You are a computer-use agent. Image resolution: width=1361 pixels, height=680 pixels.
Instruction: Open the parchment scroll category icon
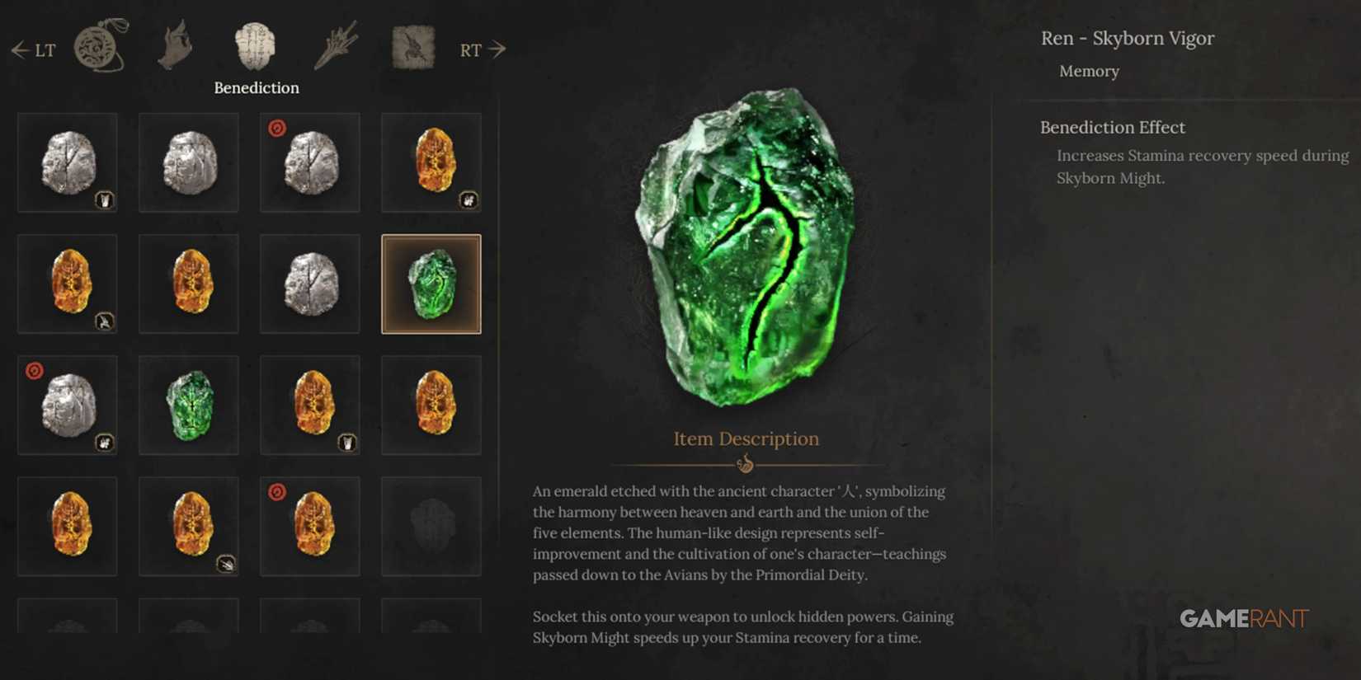[413, 46]
